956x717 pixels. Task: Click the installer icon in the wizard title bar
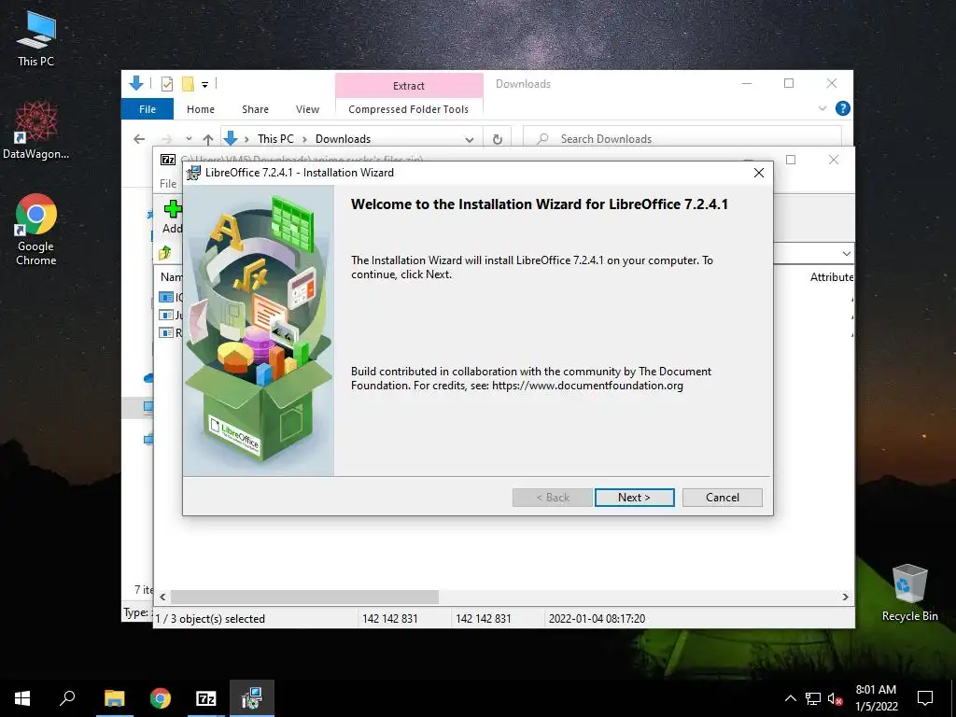click(193, 173)
